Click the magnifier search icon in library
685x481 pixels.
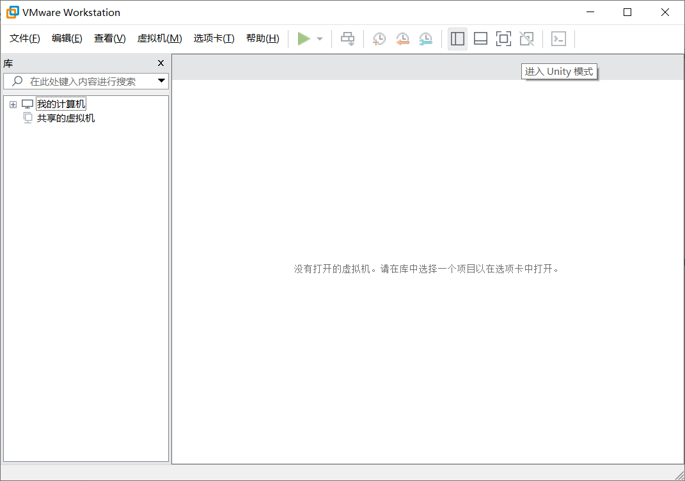[17, 81]
